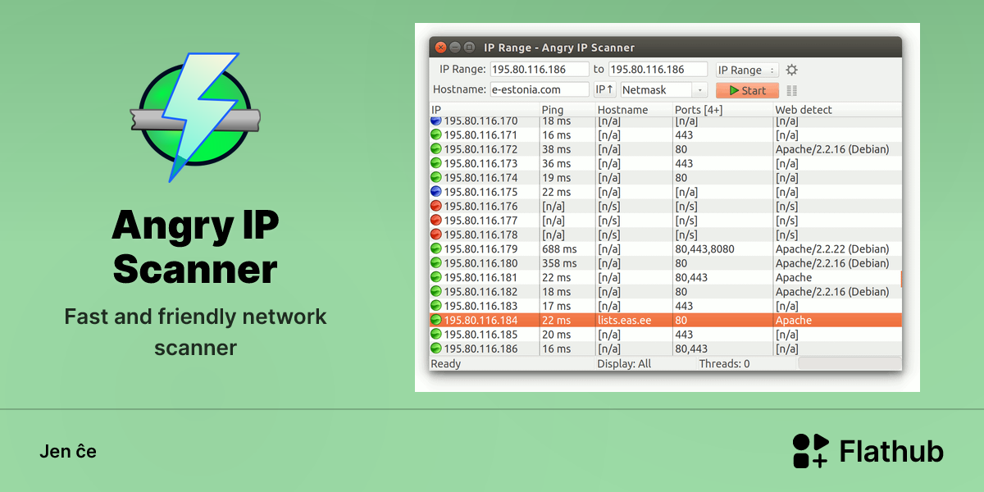Click the IP address 195.80.116.186
This screenshot has width=984, height=492.
[481, 348]
